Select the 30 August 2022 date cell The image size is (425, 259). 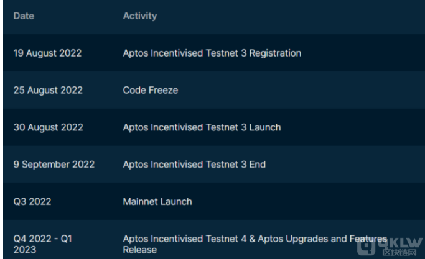point(49,127)
